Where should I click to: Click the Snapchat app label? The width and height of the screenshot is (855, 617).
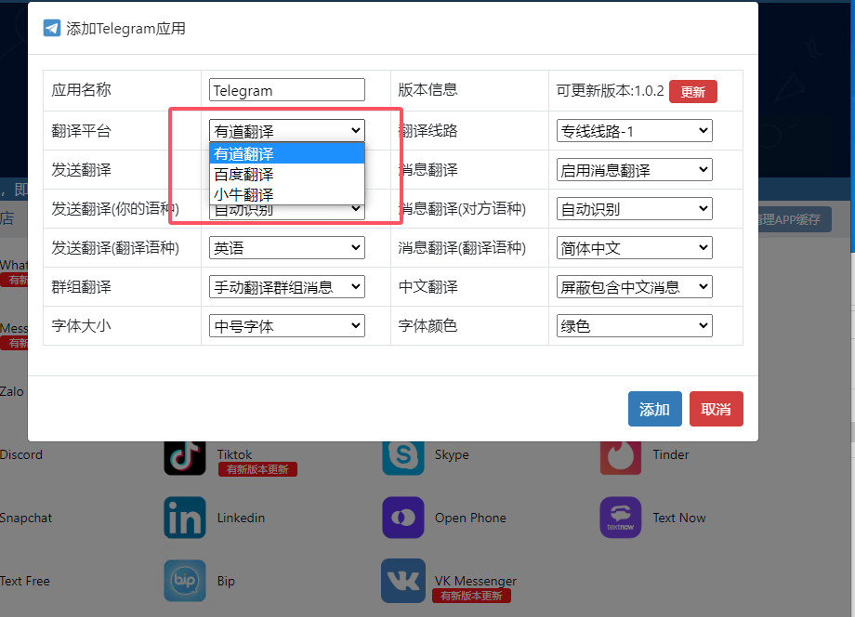tap(26, 518)
